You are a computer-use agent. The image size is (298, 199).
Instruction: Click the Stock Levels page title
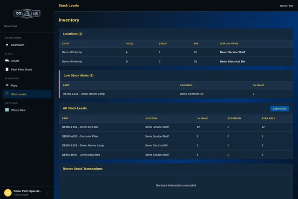(69, 6)
